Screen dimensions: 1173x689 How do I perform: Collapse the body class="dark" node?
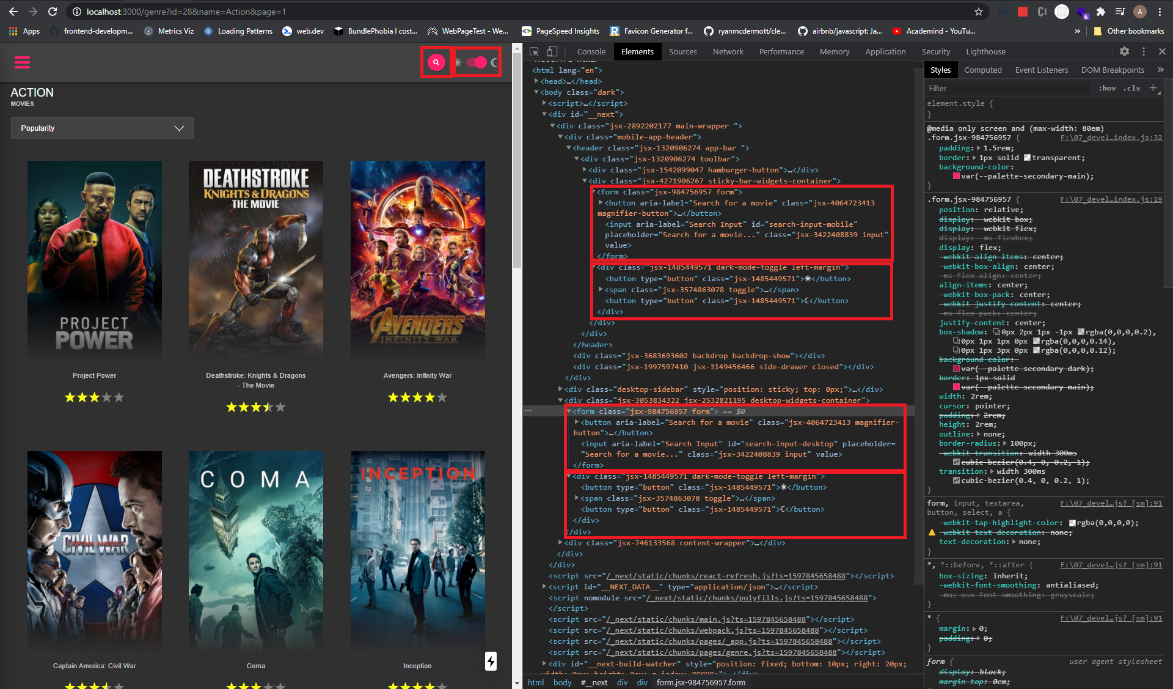(536, 92)
